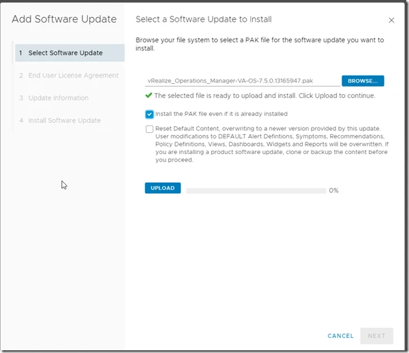Click the UPLOAD button
The image size is (409, 353).
pyautogui.click(x=162, y=188)
